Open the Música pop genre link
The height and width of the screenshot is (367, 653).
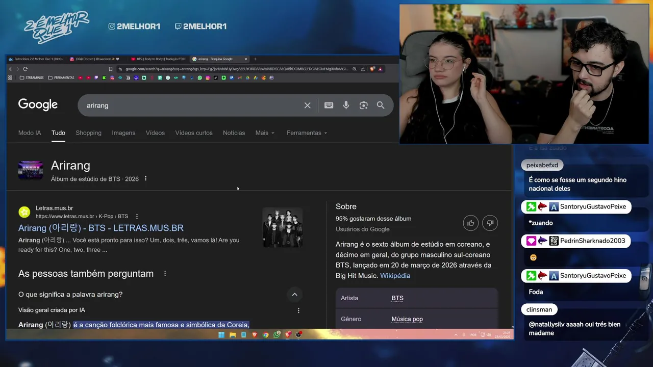(407, 319)
